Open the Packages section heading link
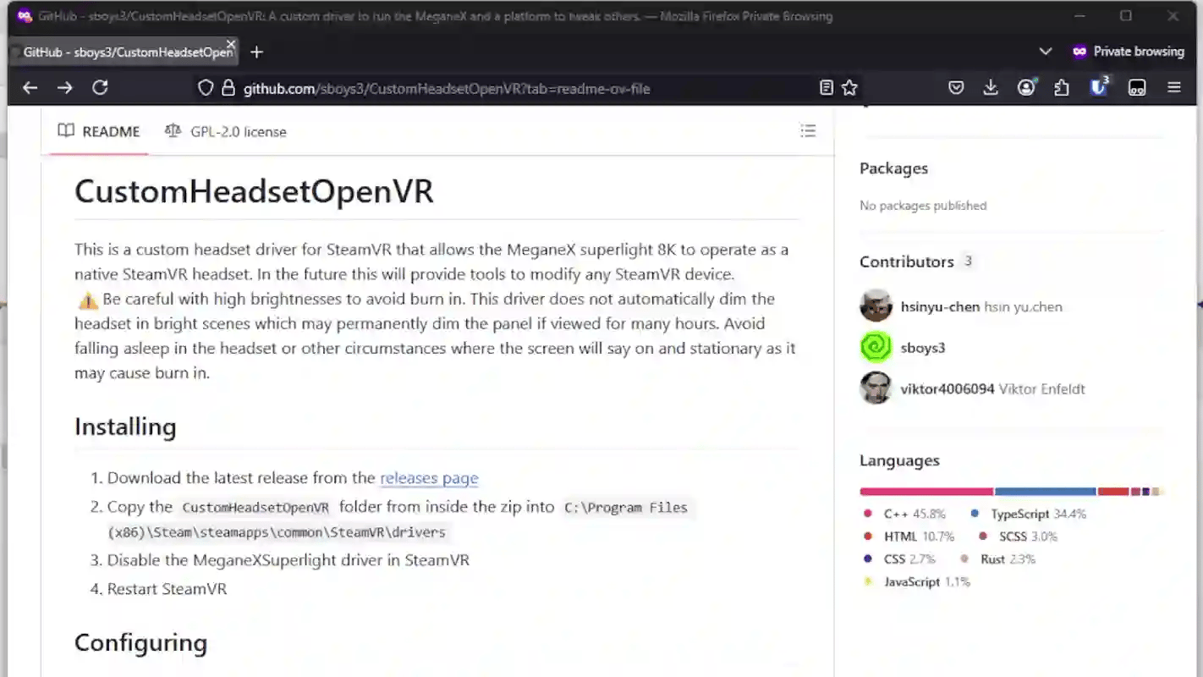The width and height of the screenshot is (1203, 677). (893, 168)
